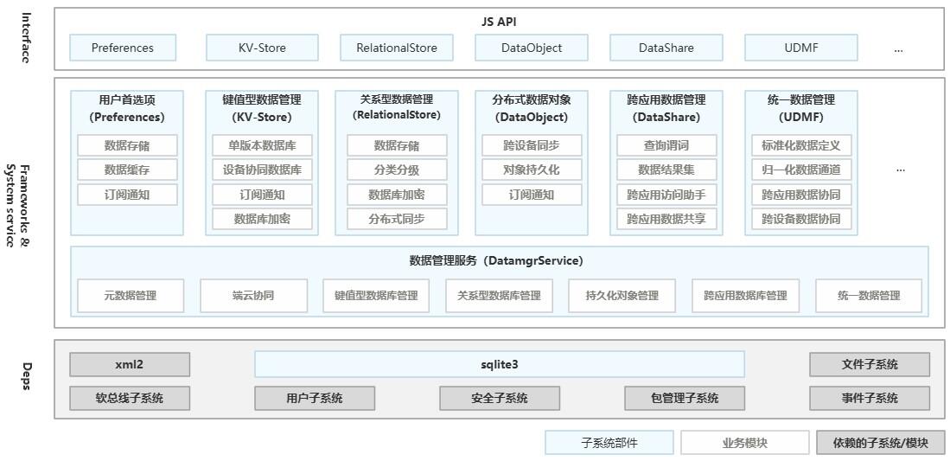Select the xml2 dependency box

[130, 364]
